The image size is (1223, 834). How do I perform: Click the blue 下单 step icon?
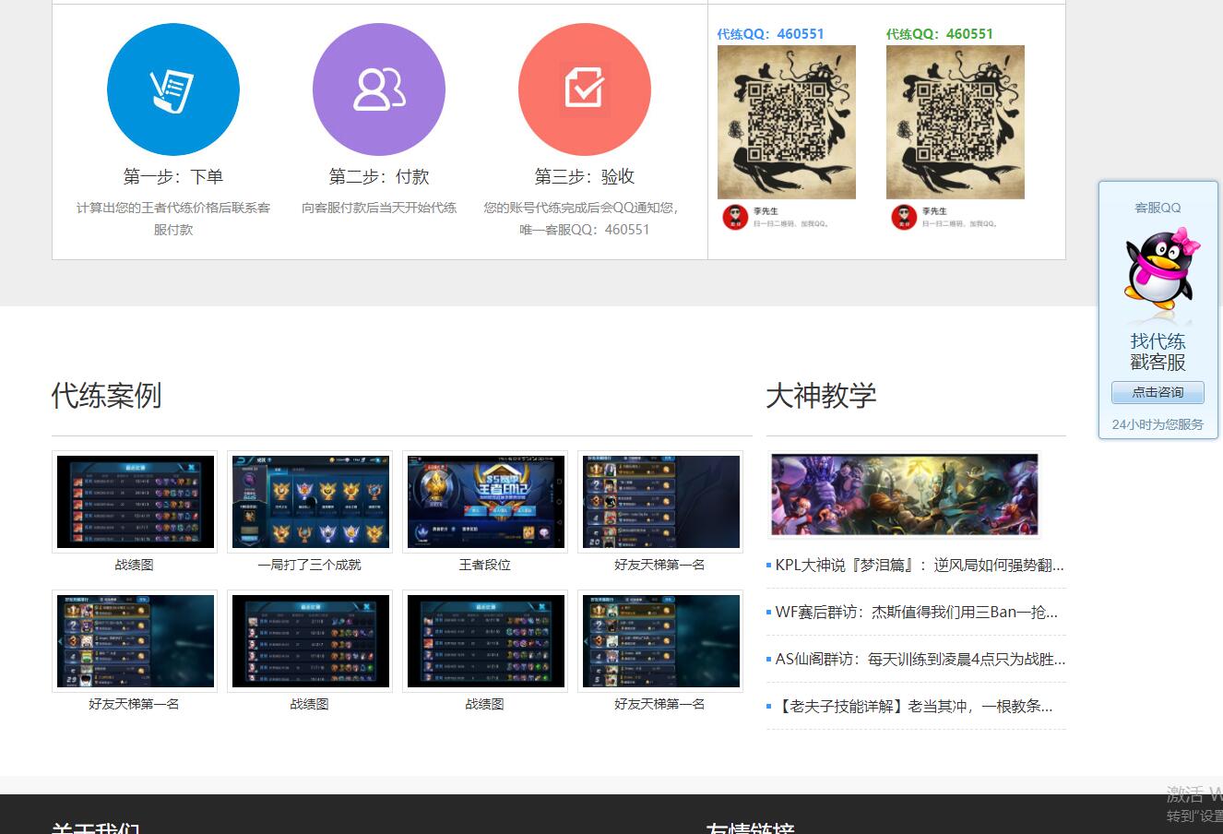(173, 89)
